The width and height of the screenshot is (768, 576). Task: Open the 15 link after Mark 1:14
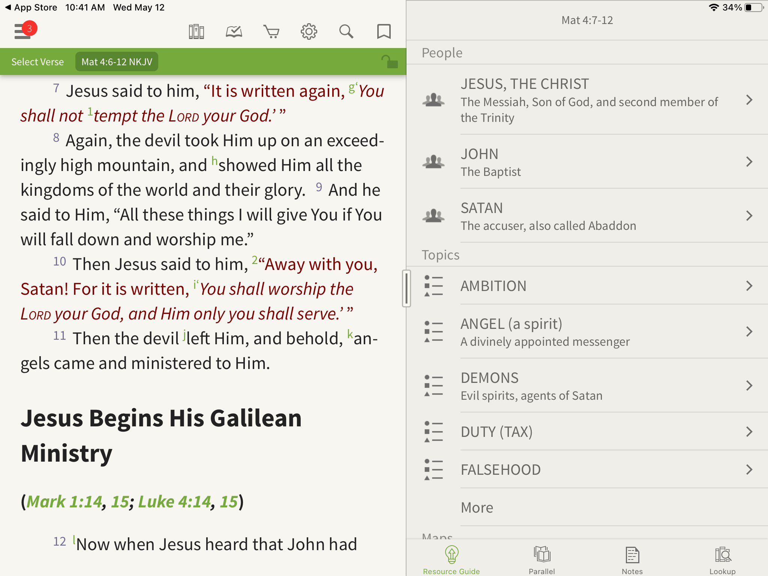click(120, 502)
